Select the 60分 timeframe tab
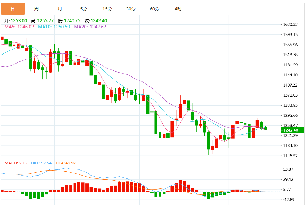 [x=155, y=9]
